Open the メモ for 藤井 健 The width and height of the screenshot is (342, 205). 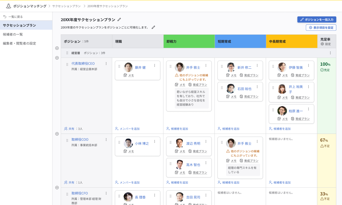pyautogui.click(x=129, y=75)
